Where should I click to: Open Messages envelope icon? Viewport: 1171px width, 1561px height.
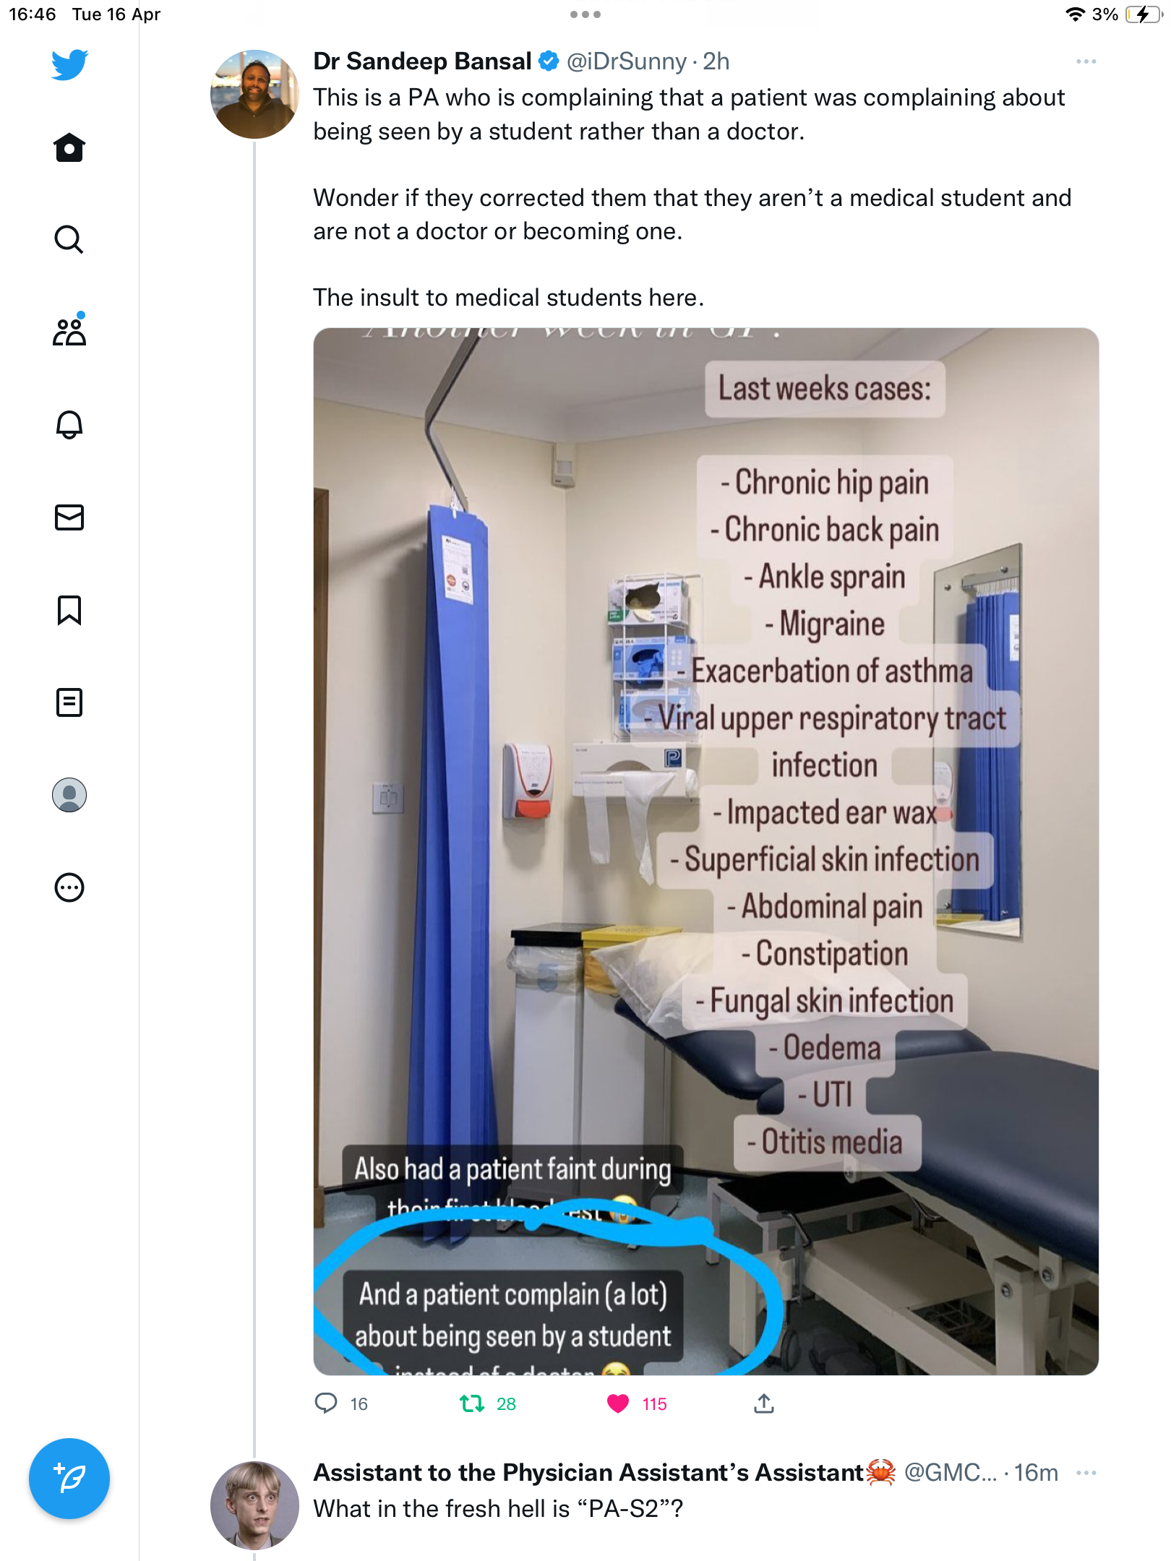click(69, 517)
